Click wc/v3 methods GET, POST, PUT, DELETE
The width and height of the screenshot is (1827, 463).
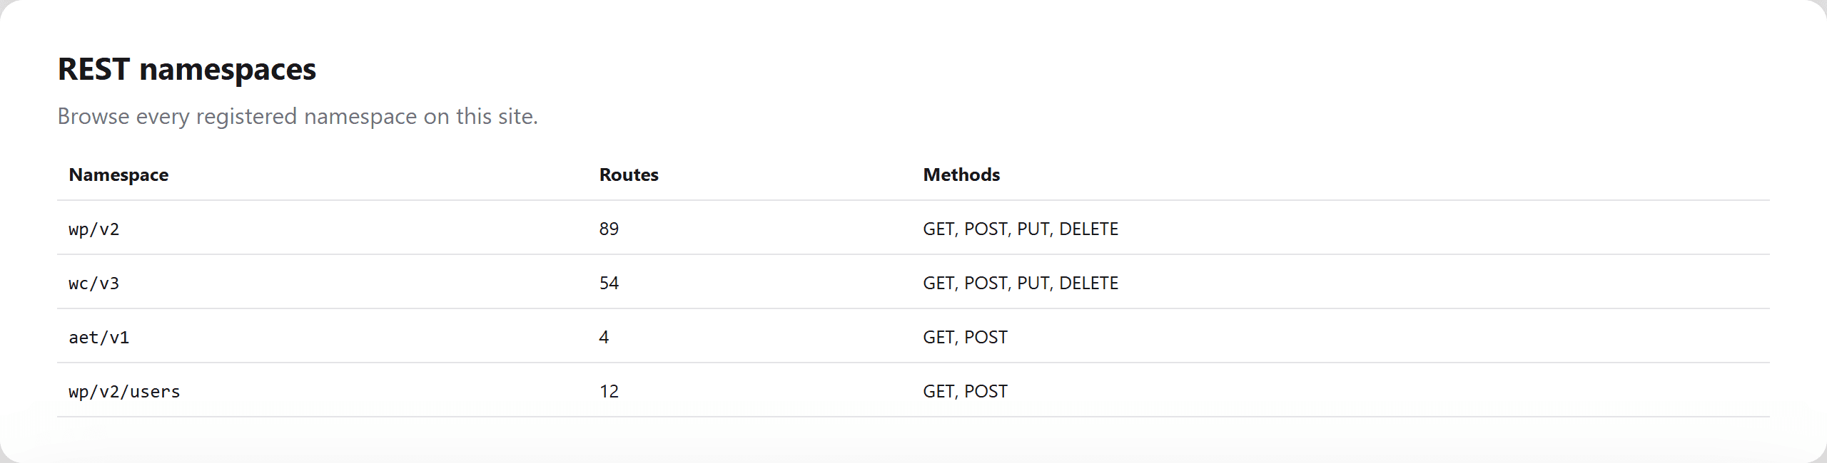(1021, 283)
